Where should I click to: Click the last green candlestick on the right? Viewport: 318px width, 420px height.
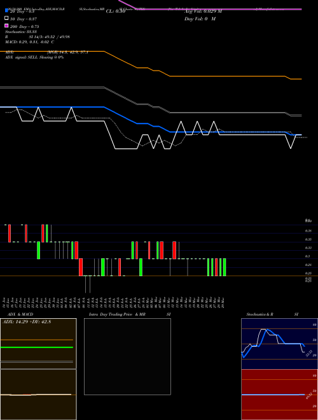225,267
